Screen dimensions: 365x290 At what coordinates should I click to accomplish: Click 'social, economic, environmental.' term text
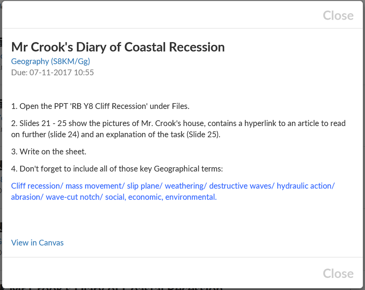coord(161,197)
